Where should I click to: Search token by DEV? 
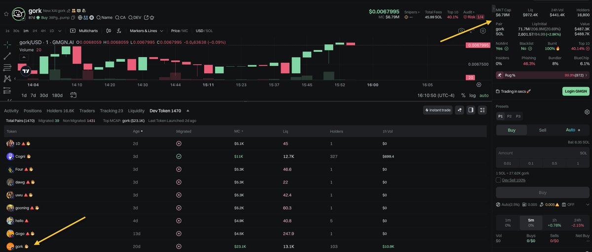click(x=135, y=17)
